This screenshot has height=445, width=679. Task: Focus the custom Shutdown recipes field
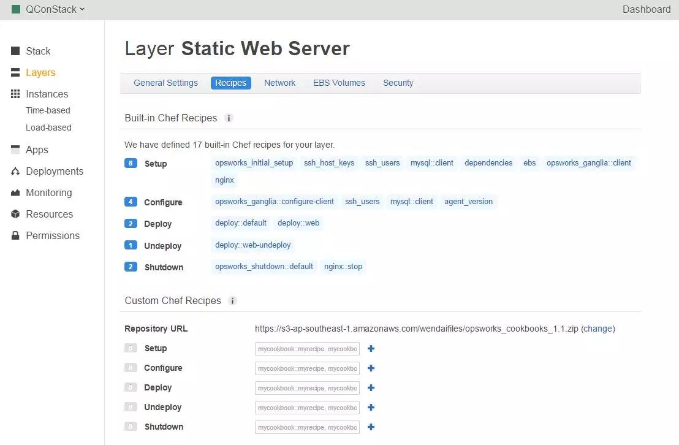[307, 427]
